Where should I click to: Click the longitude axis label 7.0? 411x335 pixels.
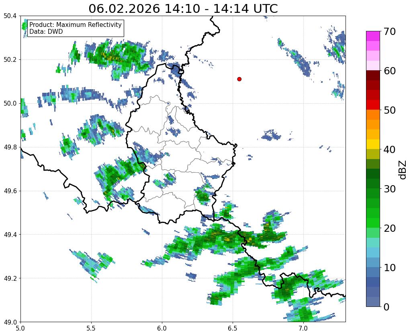coord(303,328)
